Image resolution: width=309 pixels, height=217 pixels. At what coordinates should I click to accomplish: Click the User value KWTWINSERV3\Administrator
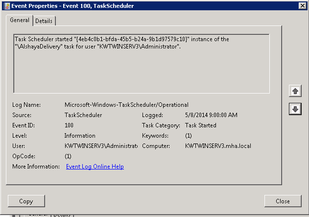[101, 146]
